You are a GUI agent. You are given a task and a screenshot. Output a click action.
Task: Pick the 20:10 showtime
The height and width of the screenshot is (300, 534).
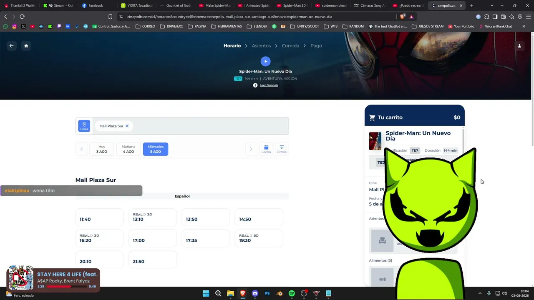pos(99,260)
